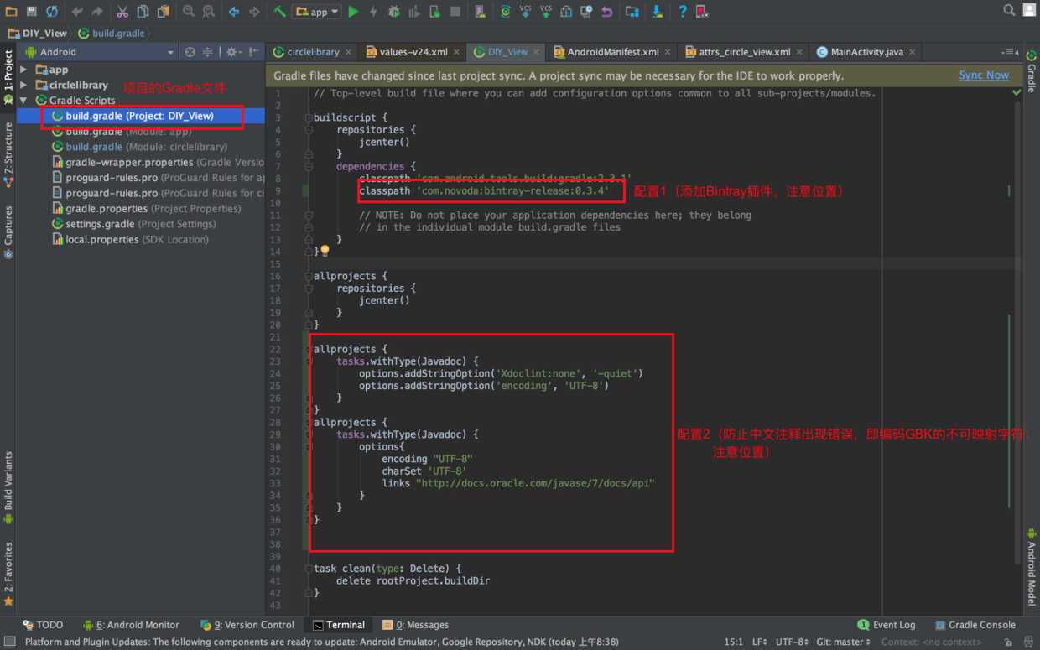Toggle the Z: Structure side tool window
1040x650 pixels.
tap(8, 154)
